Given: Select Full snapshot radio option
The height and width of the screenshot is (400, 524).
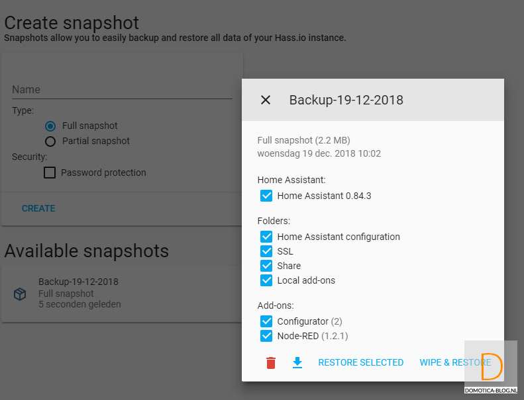Looking at the screenshot, I should click(x=50, y=126).
